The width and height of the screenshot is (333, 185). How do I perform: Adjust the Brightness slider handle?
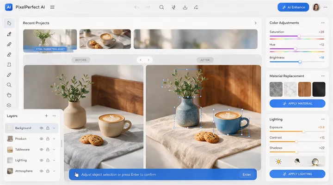click(x=300, y=62)
